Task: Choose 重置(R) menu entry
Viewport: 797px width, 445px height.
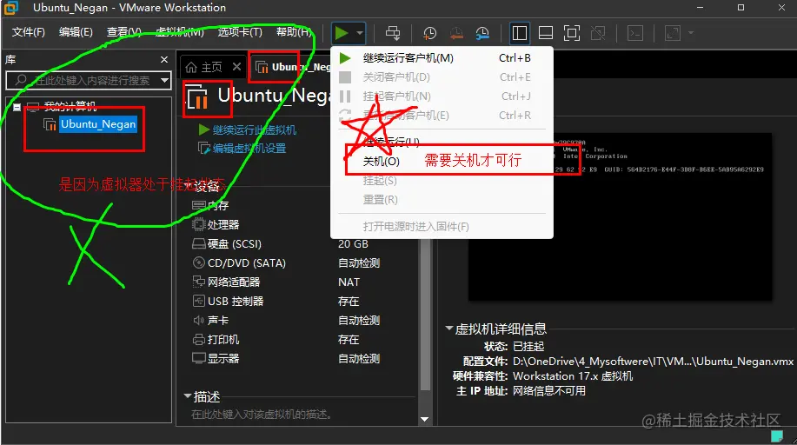Action: pos(442,199)
